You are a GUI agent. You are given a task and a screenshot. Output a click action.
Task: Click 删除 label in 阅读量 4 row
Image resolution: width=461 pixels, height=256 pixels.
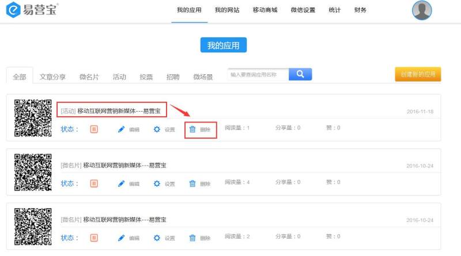[205, 184]
